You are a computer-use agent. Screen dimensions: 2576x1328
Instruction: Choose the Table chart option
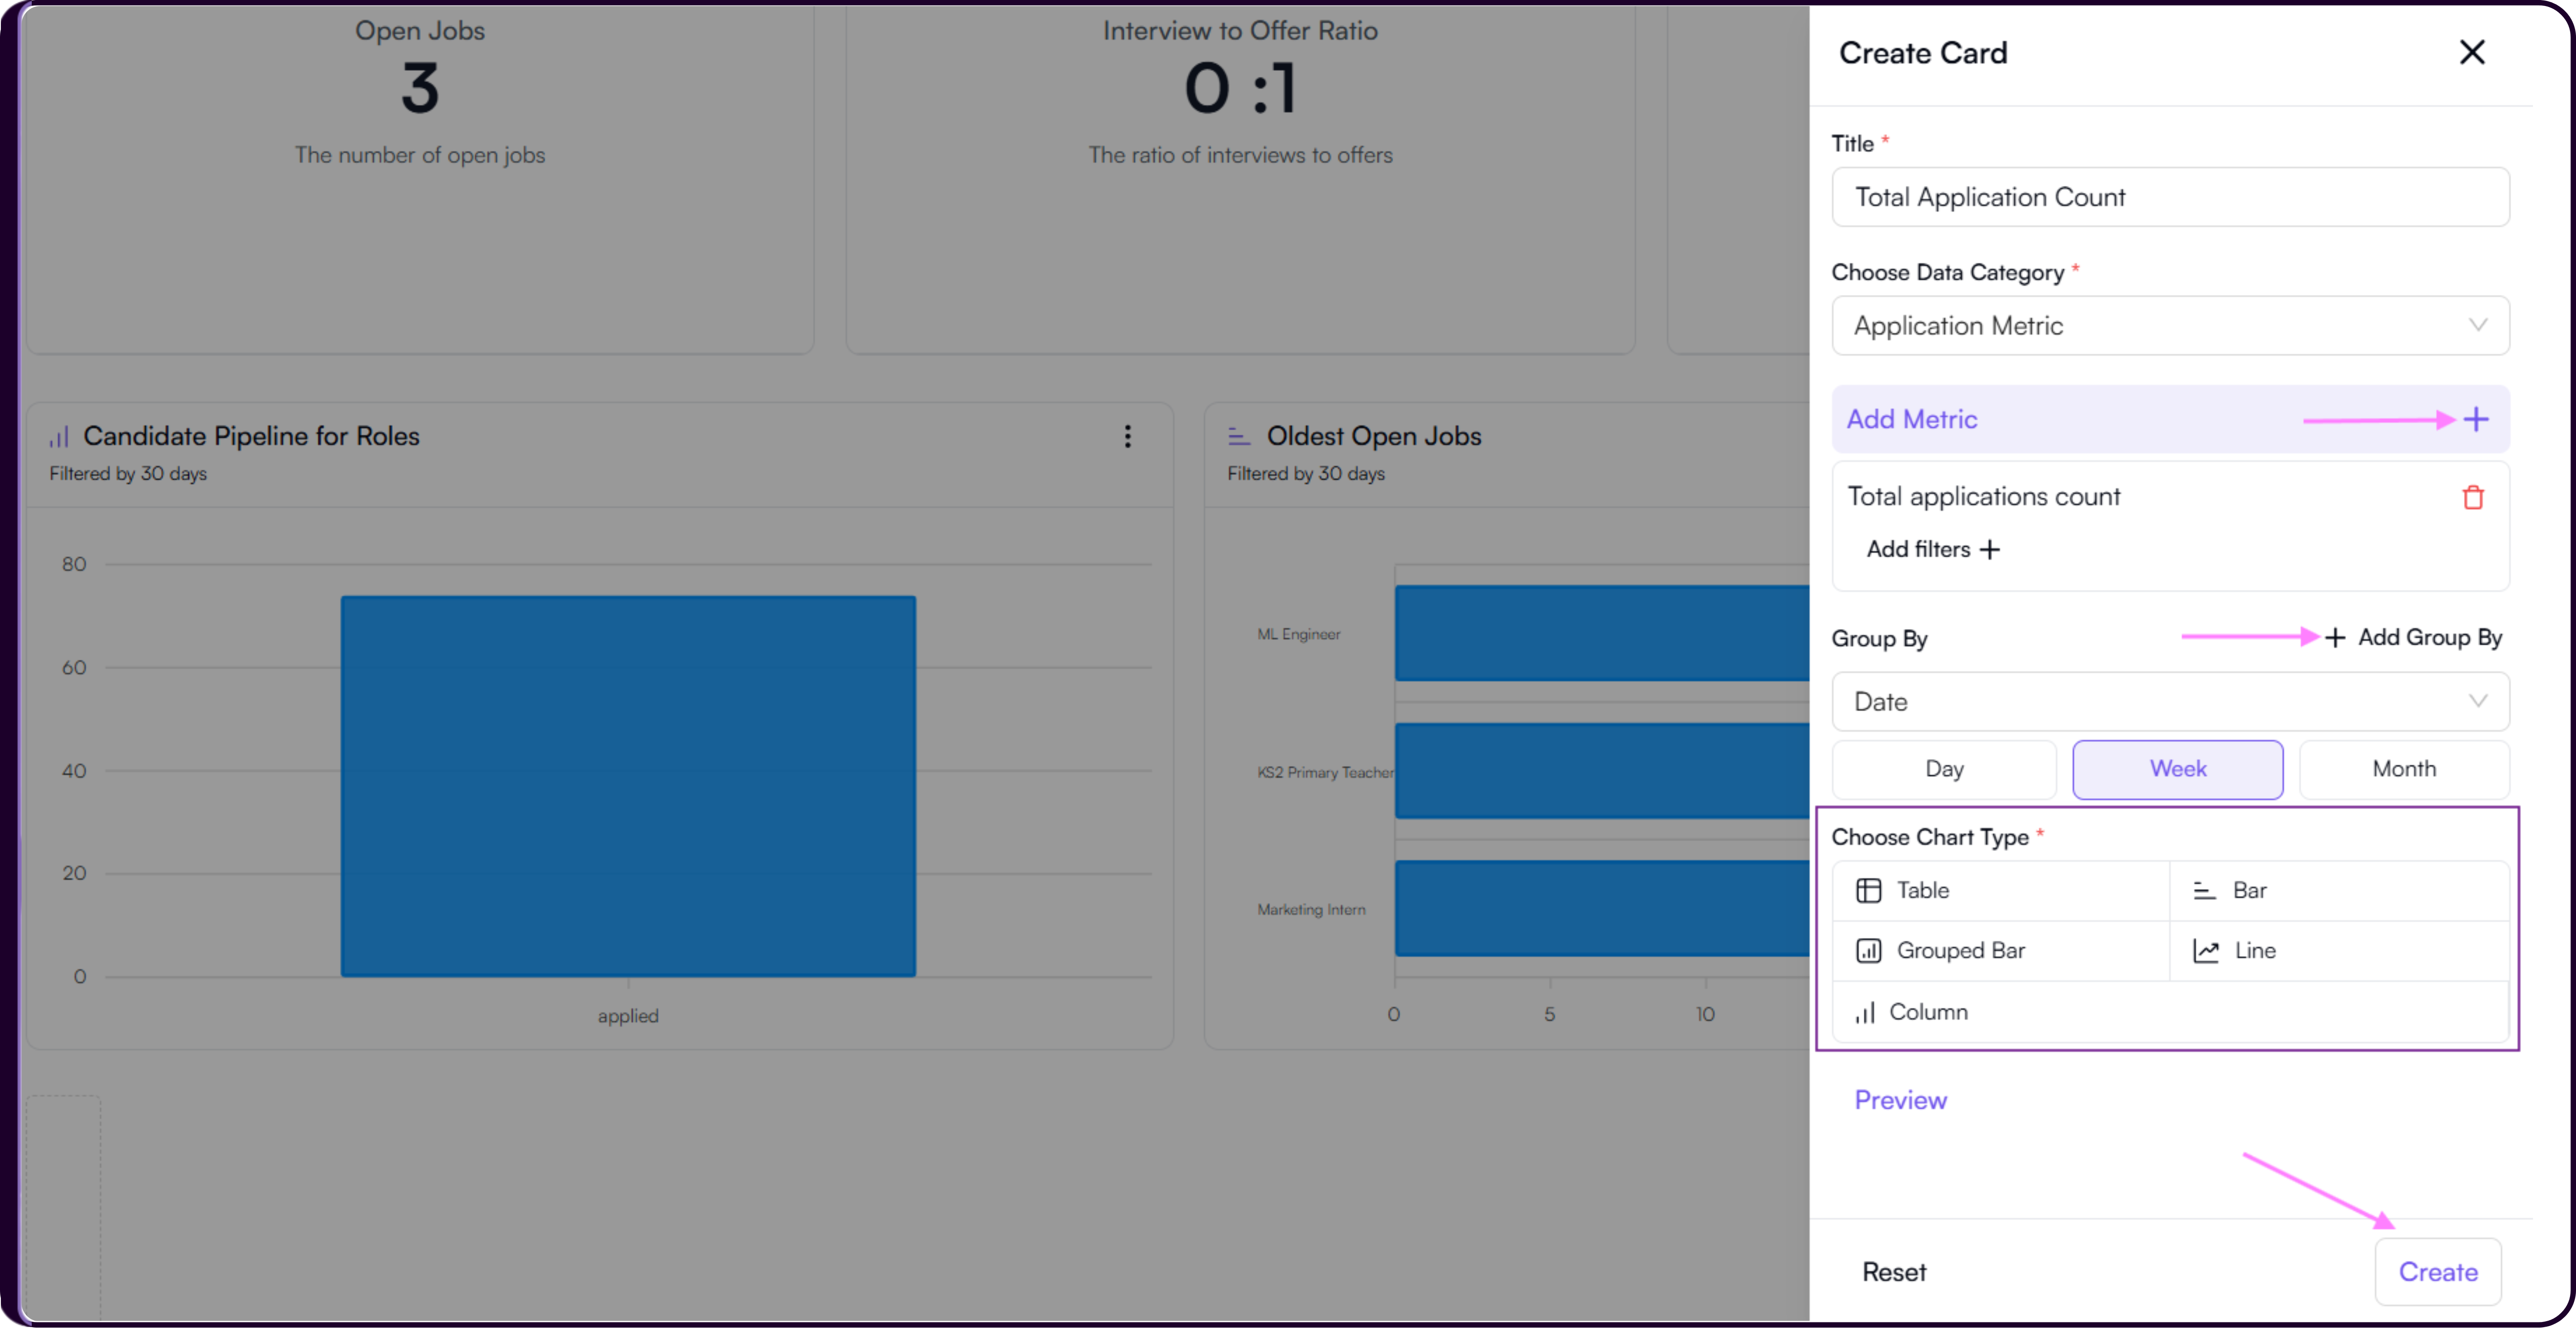(2001, 890)
